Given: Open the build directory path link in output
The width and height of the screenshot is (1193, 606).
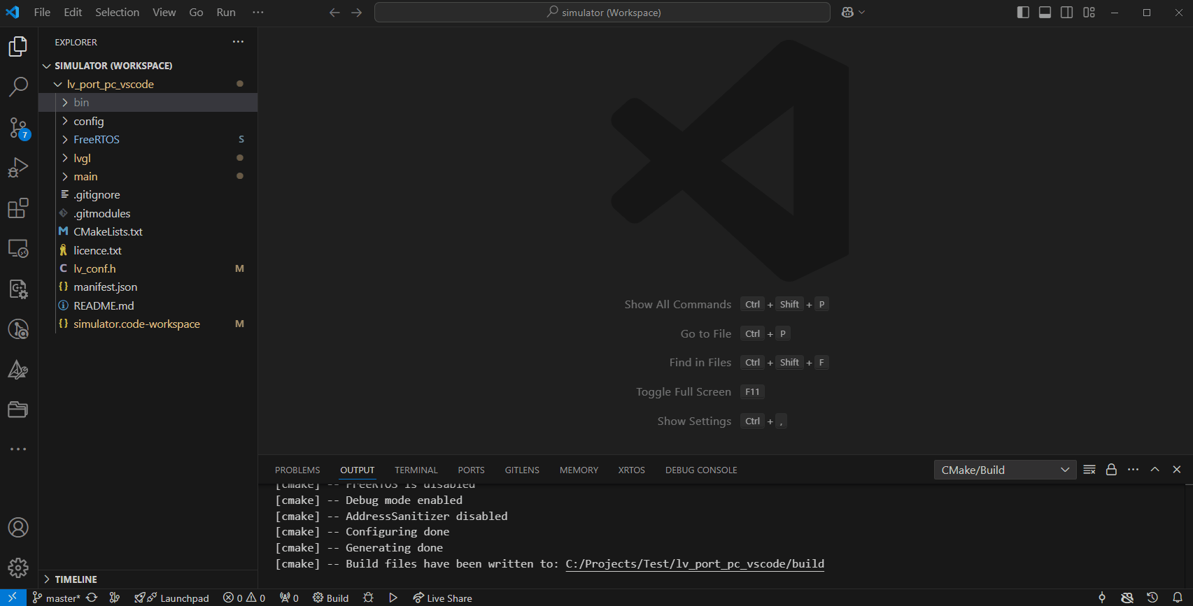Looking at the screenshot, I should click(x=695, y=564).
